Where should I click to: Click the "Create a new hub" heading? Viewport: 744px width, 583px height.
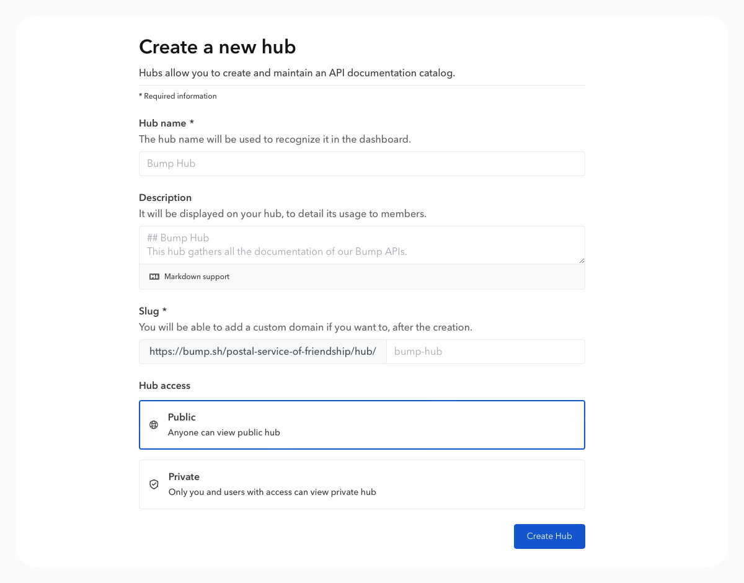point(217,47)
